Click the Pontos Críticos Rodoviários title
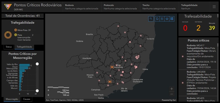The height and width of the screenshot is (103, 220). click(x=38, y=5)
